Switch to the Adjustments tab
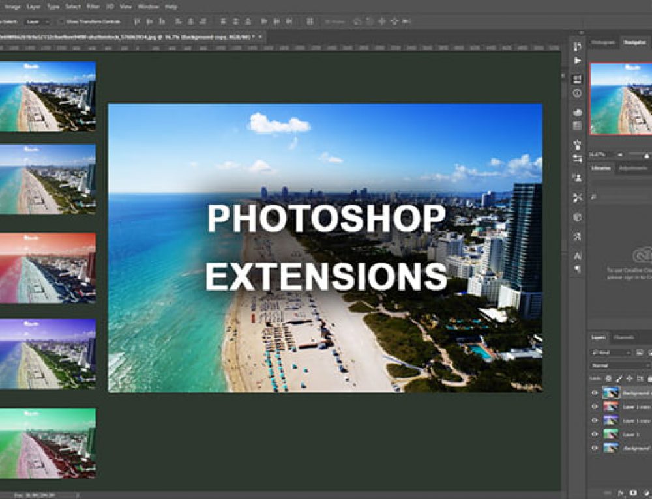652x499 pixels. [x=633, y=168]
